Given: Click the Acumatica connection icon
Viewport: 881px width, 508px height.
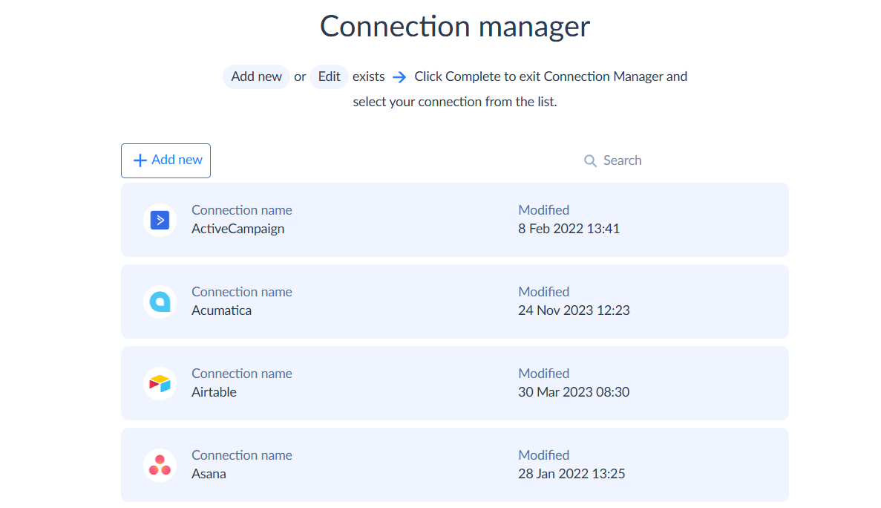Looking at the screenshot, I should coord(159,302).
